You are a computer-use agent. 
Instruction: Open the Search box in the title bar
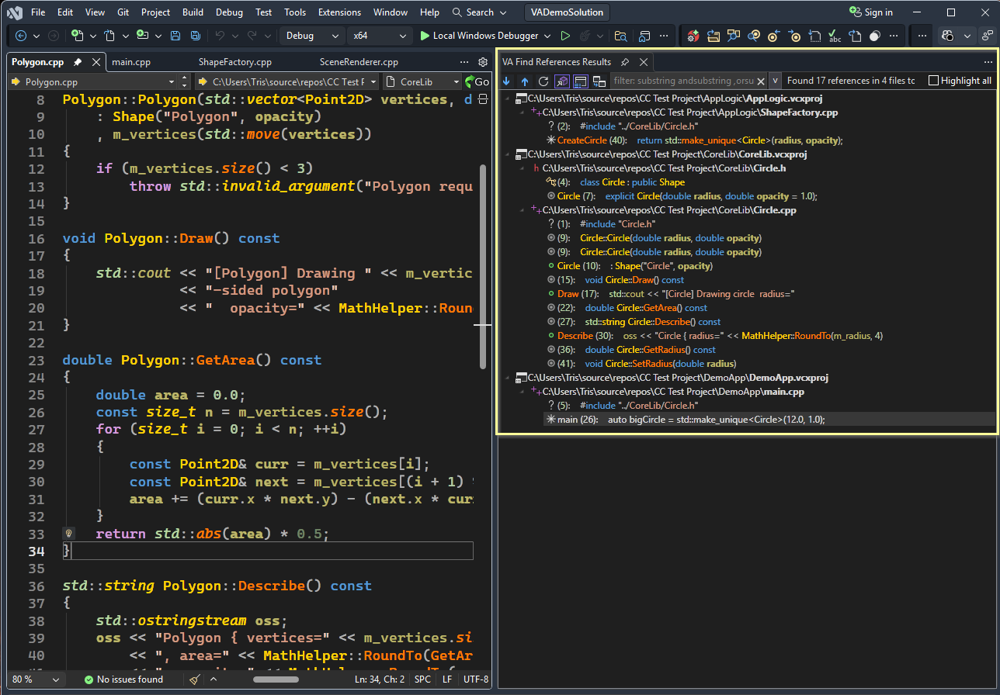481,12
